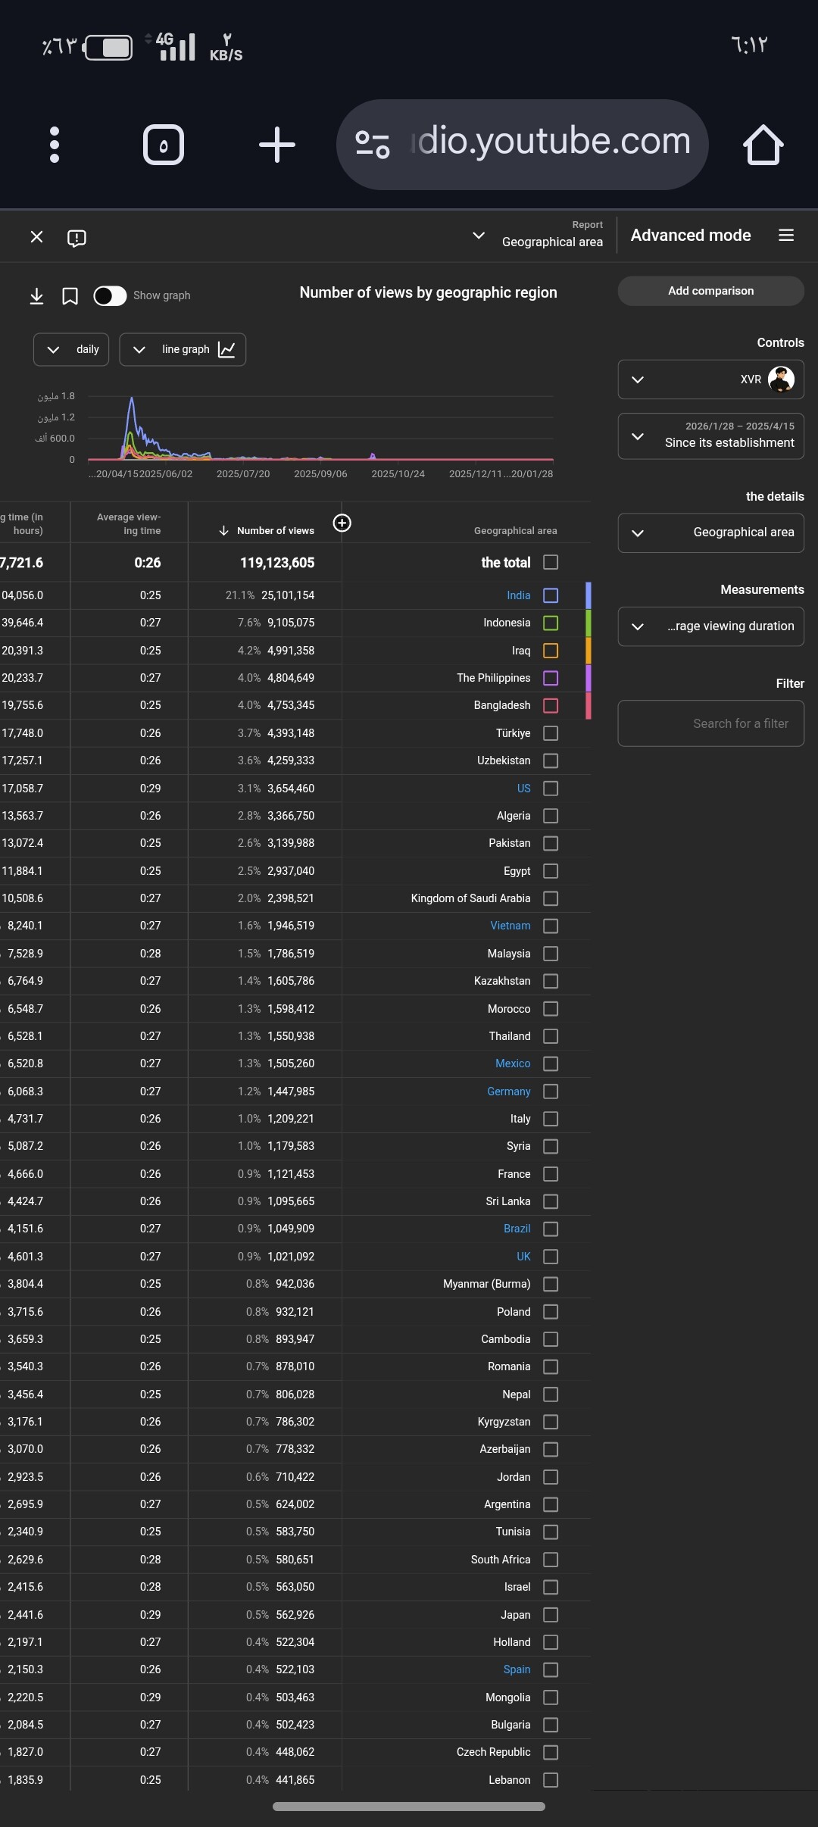This screenshot has height=1827, width=818.
Task: Open the daily granularity dropdown
Action: (x=71, y=349)
